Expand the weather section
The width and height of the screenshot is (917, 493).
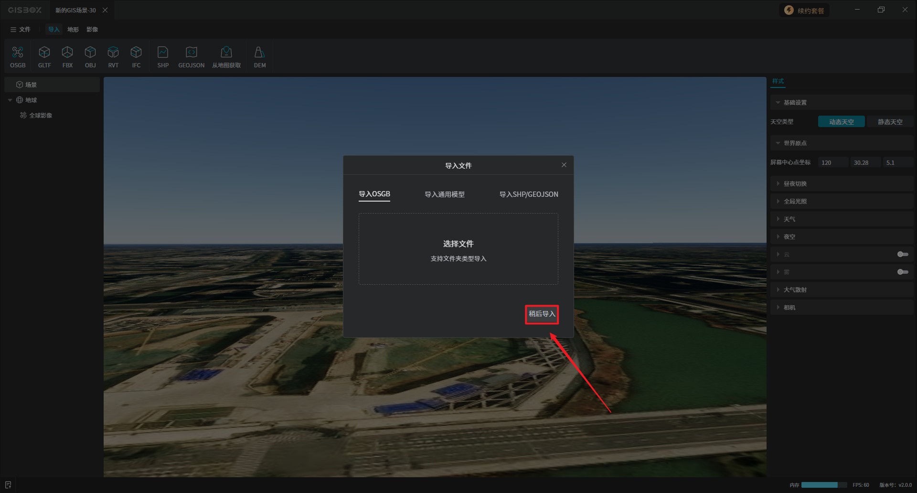click(789, 219)
